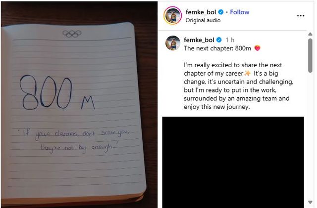Click the sparkle emoji after "my career"
Screen dimensions: 317x208
[x=247, y=73]
